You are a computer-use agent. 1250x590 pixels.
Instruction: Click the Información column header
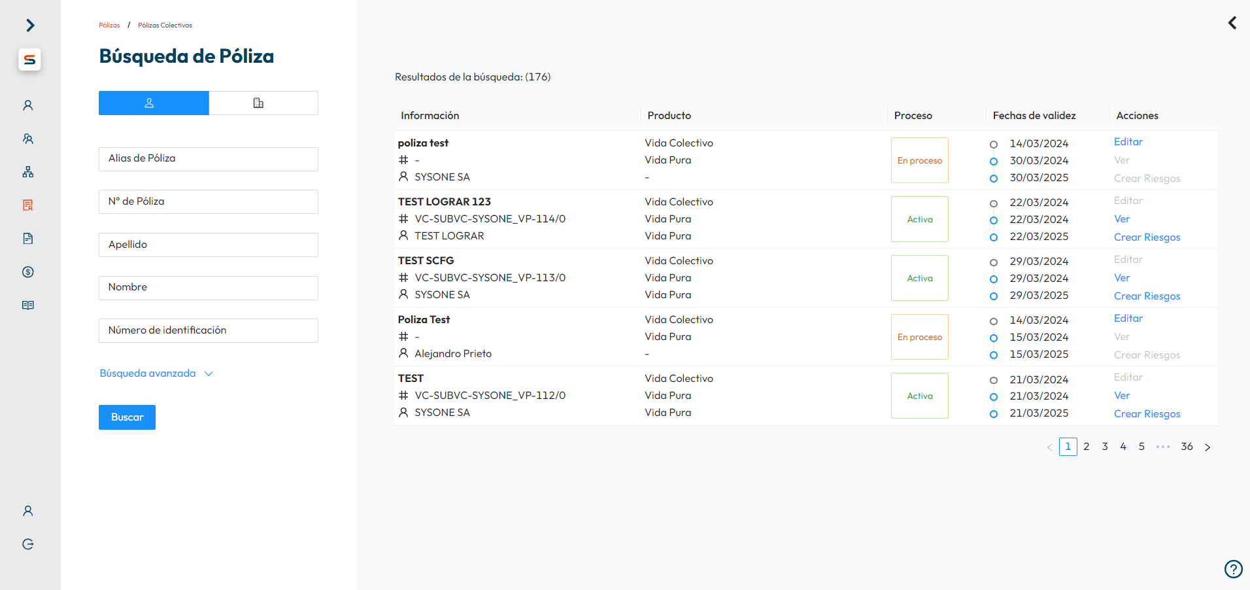[430, 116]
